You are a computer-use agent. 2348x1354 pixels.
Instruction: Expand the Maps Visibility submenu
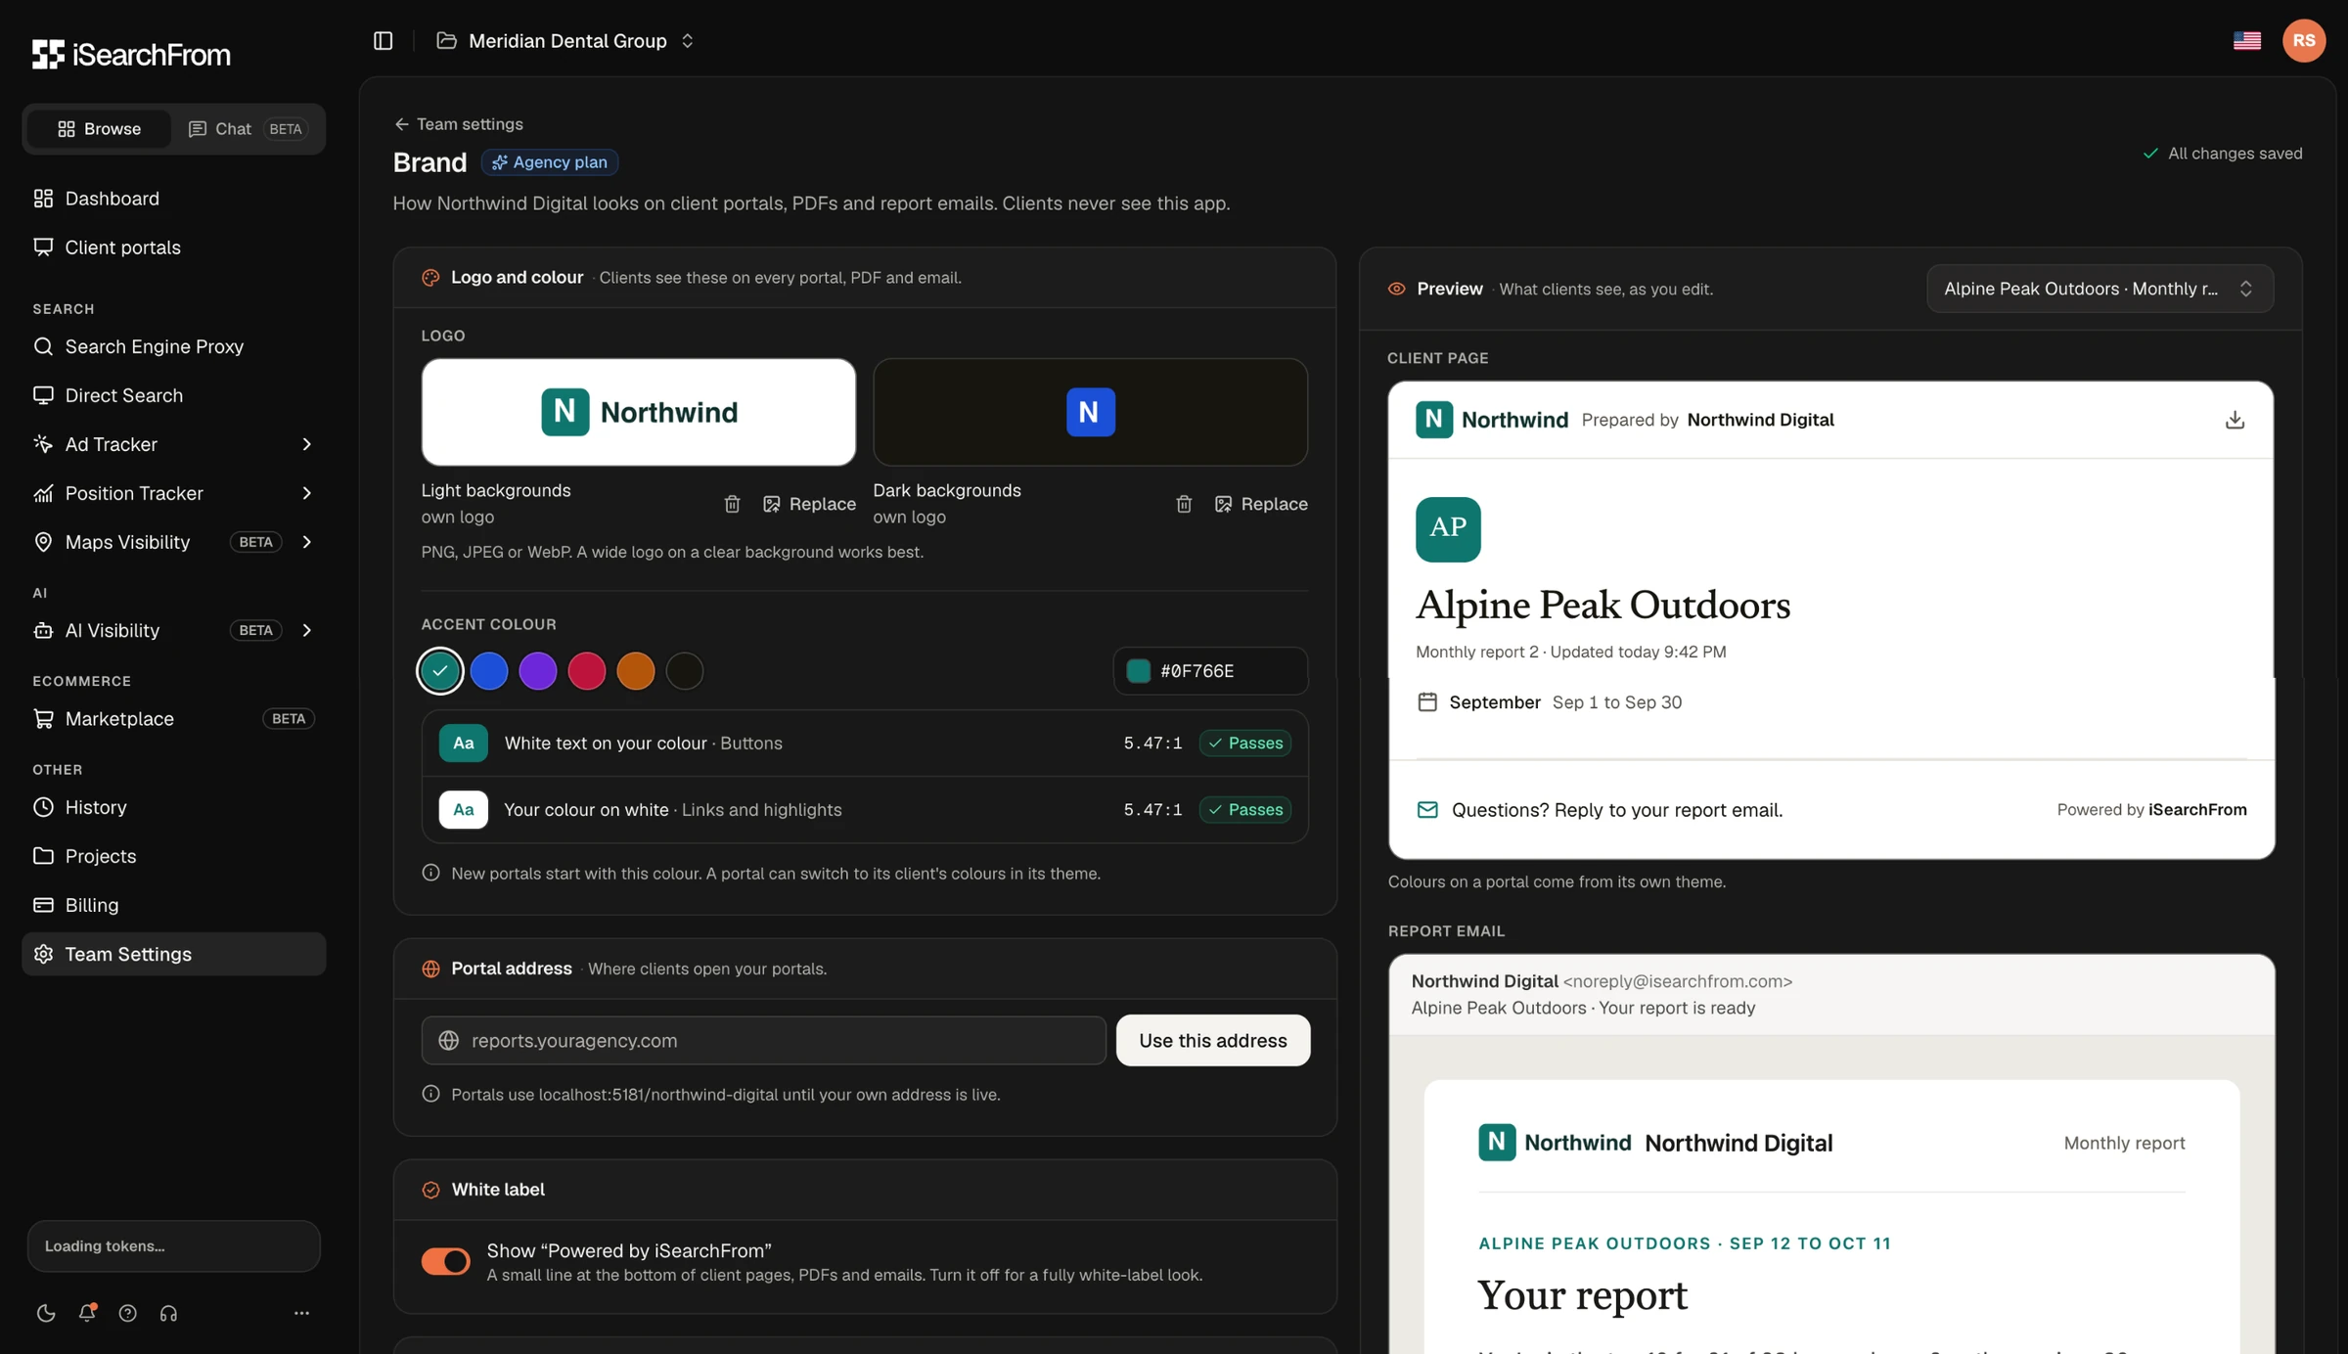point(306,542)
